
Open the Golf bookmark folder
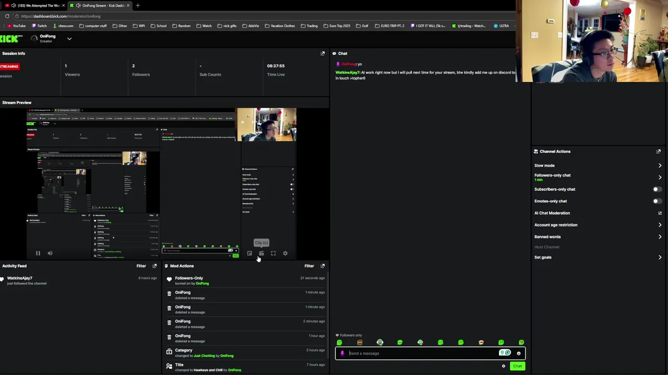[x=362, y=26]
